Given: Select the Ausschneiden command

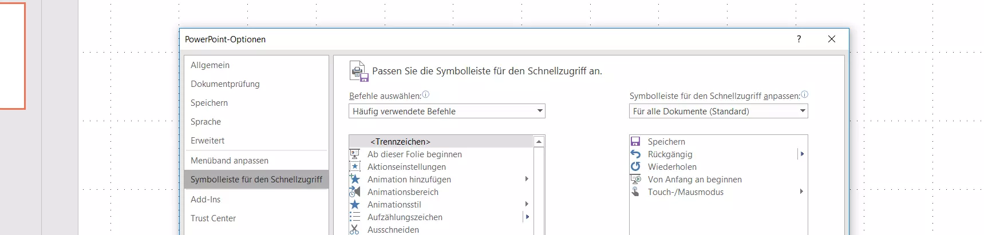Looking at the screenshot, I should coord(441,230).
